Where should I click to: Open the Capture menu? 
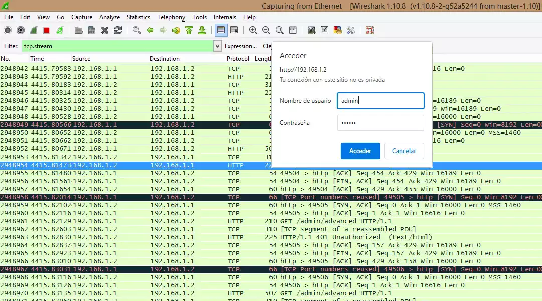click(82, 17)
